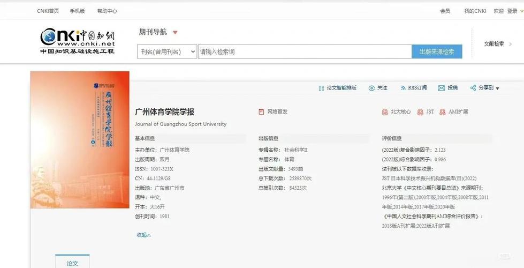Click the 出版地 广东省广州市 row
Image resolution: width=524 pixels, height=268 pixels.
pyautogui.click(x=160, y=188)
